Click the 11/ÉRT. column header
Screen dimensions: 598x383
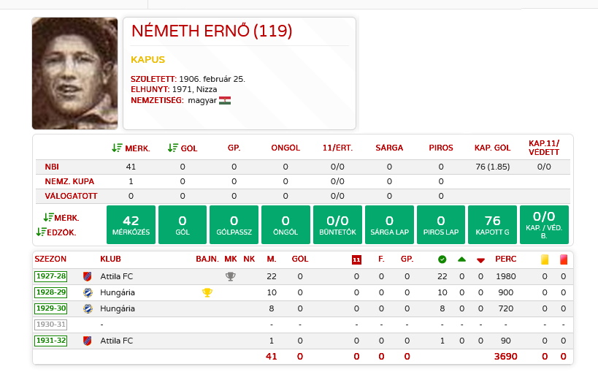pos(337,148)
